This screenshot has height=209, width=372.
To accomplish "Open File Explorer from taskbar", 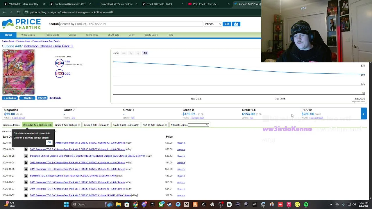I will pyautogui.click(x=118, y=204).
